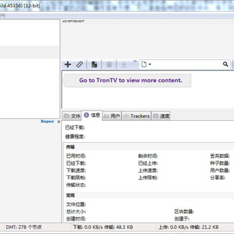
Task: Click the 已用时间 label
Action: click(x=76, y=156)
